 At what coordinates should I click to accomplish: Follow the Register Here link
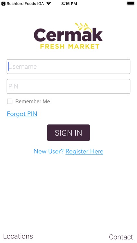tap(84, 151)
